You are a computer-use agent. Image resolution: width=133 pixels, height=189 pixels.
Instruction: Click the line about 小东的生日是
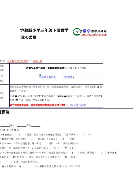tap(38, 148)
